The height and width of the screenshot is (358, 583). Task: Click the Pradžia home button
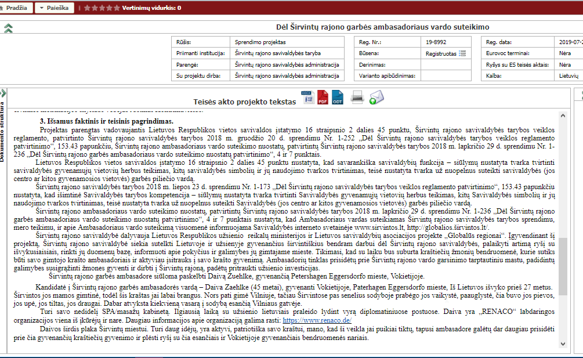click(16, 8)
